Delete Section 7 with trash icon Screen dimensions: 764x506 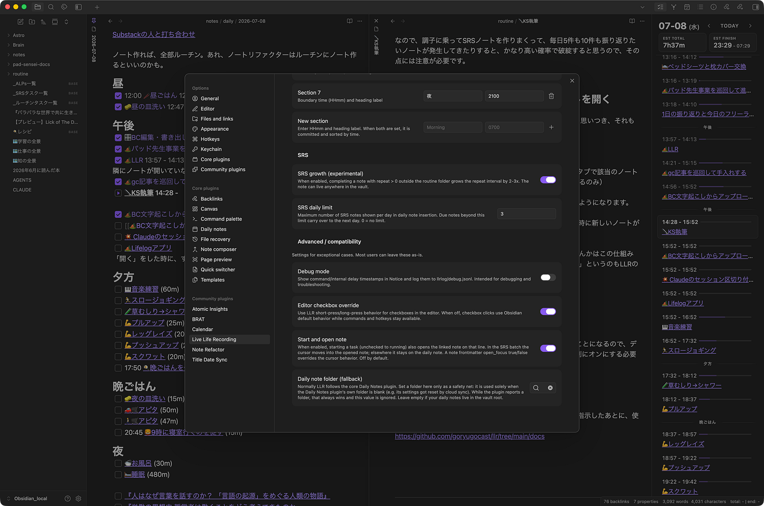point(551,96)
